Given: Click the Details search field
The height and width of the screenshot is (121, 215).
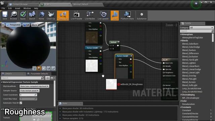Looking at the screenshot, I should 21,78.
